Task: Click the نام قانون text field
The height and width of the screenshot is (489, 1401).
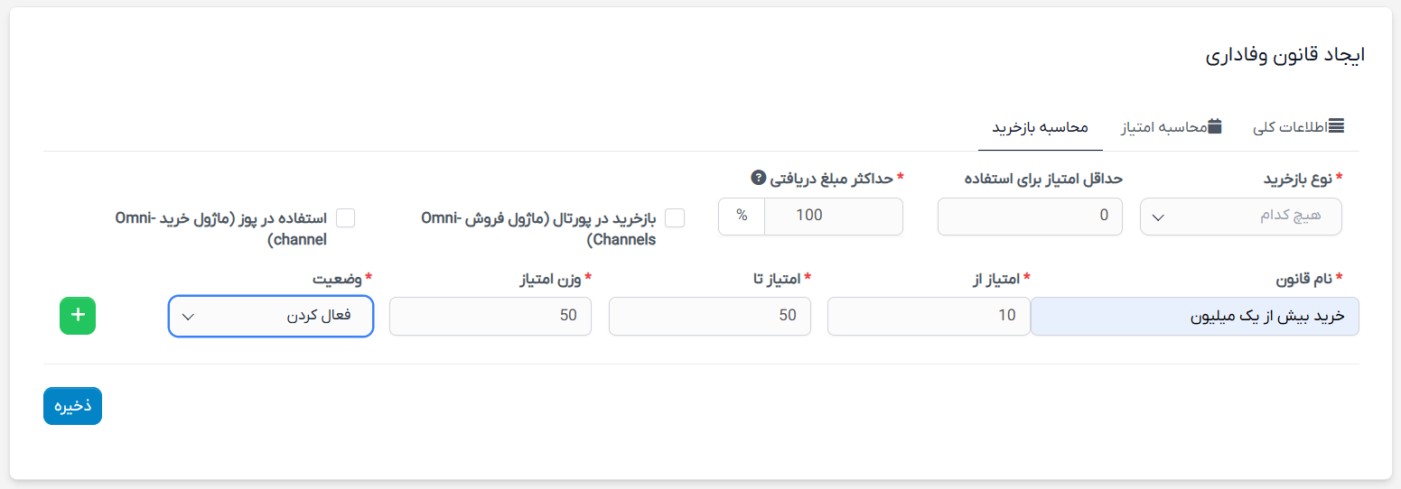Action: tap(1194, 316)
